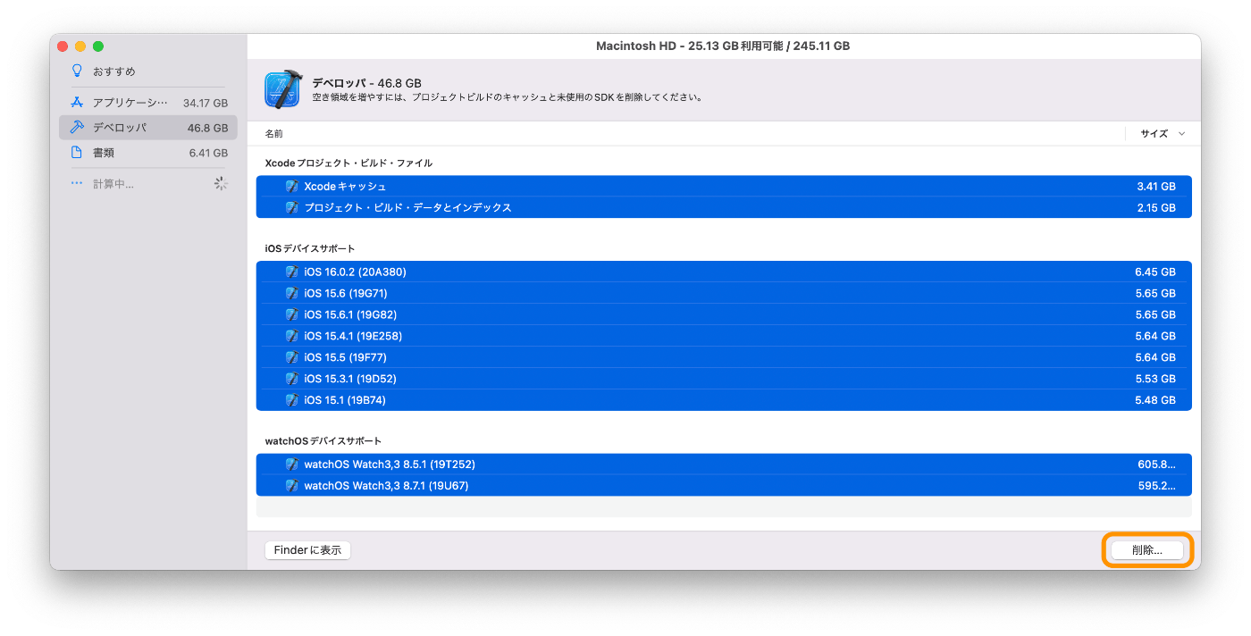Click the file icon for iOS 15.6 (19G71)
This screenshot has height=636, width=1251.
292,294
